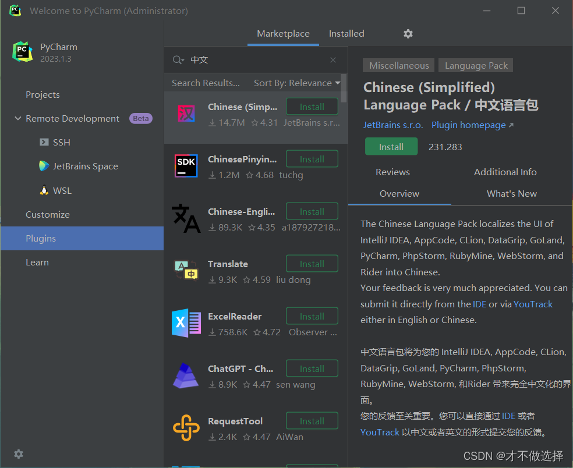Click the ExcelReader plugin name
This screenshot has height=468, width=573.
[x=235, y=317]
